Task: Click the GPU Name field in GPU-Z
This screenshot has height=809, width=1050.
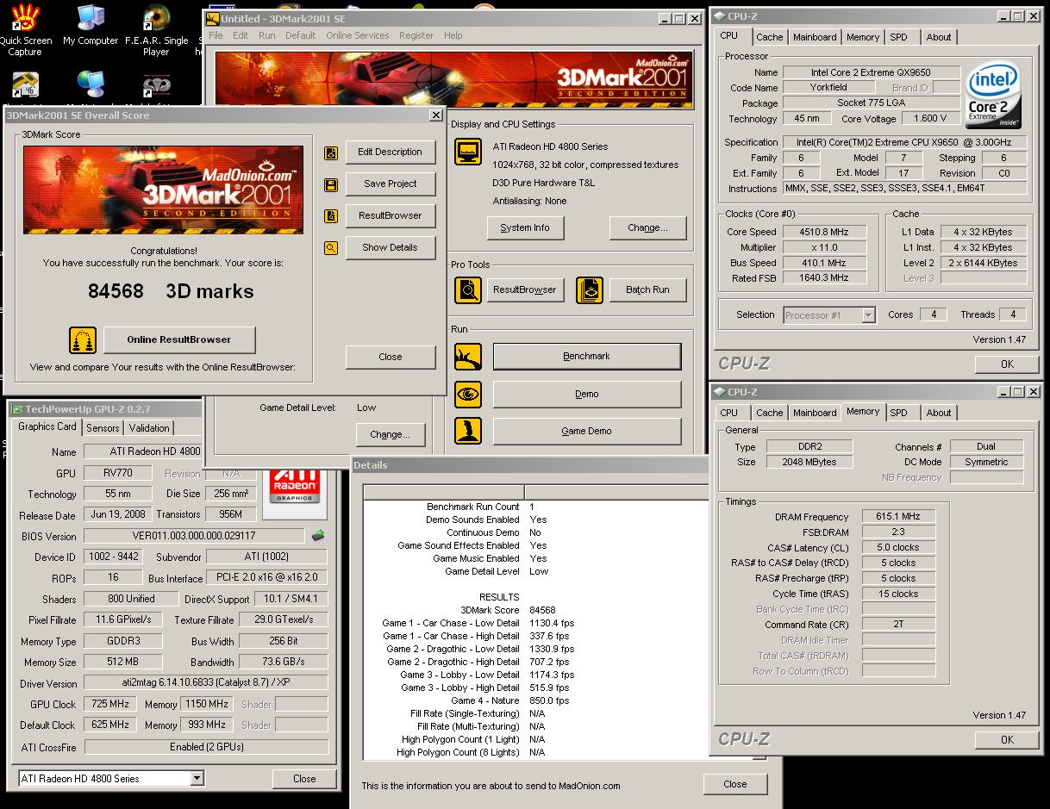Action: [143, 451]
